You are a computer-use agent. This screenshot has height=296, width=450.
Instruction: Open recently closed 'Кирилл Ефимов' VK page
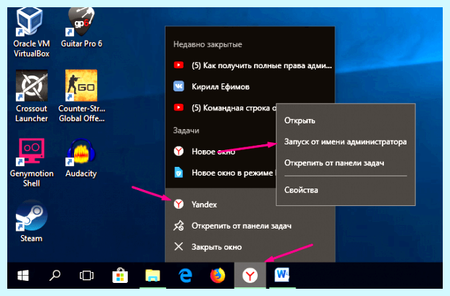pyautogui.click(x=250, y=86)
